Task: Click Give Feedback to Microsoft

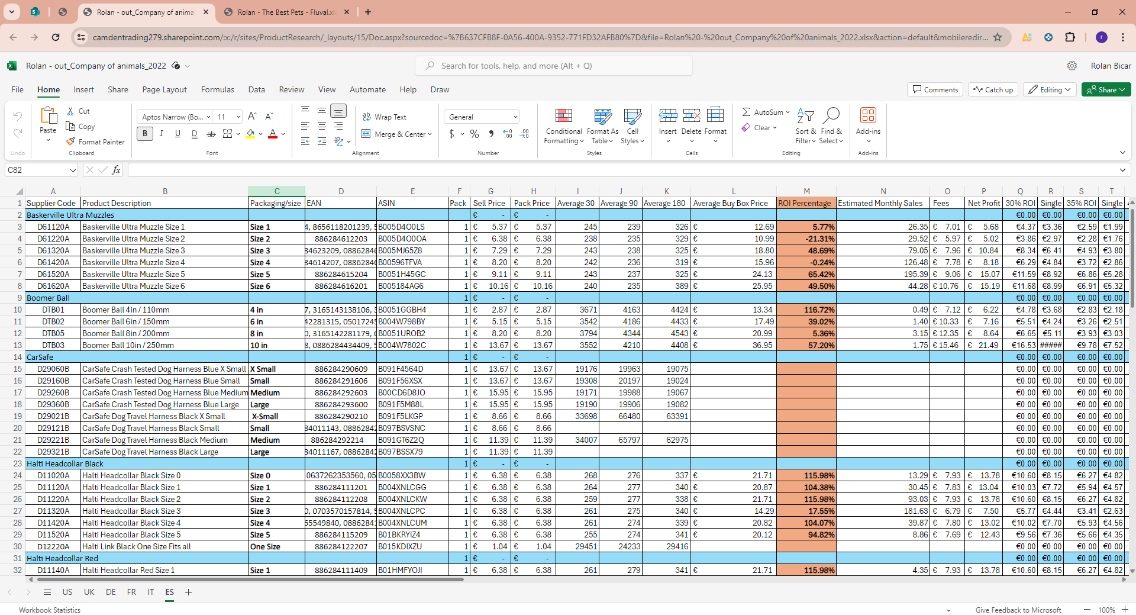Action: 1018,610
